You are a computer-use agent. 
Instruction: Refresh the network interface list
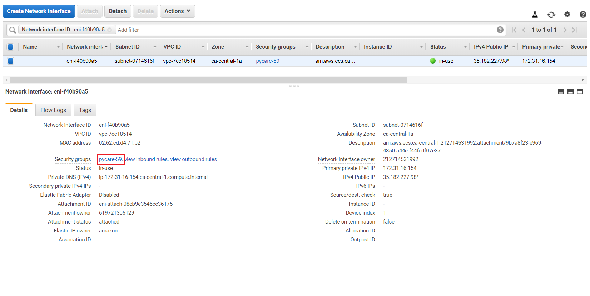[x=551, y=15]
